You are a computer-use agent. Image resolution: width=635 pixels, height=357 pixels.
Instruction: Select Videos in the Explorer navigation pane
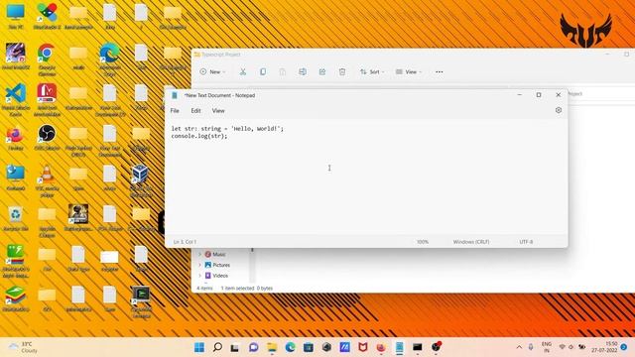coord(216,276)
